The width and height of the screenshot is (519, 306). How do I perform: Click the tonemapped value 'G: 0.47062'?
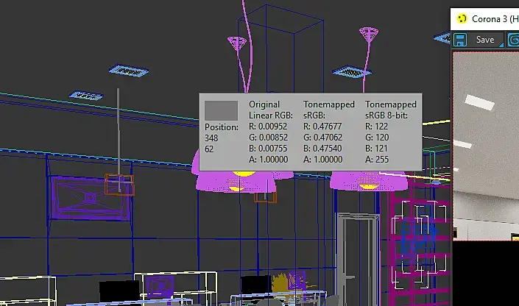point(322,138)
